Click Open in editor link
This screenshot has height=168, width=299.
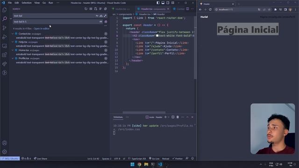pos(42,28)
